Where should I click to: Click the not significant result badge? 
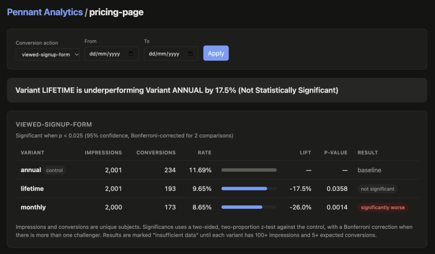coord(377,189)
